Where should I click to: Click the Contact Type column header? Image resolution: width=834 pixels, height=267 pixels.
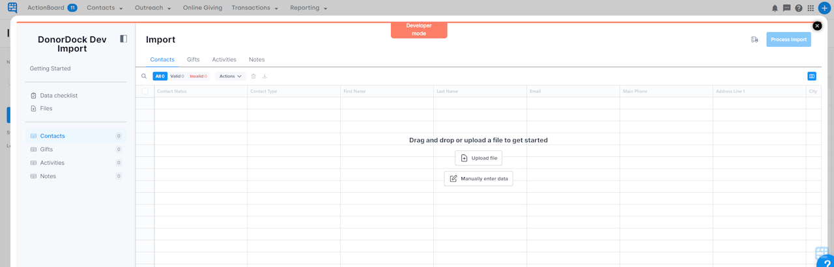[x=294, y=91]
